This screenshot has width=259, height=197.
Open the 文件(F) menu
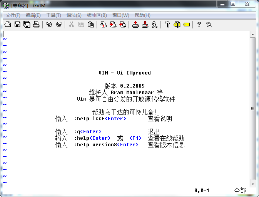pyautogui.click(x=13, y=15)
